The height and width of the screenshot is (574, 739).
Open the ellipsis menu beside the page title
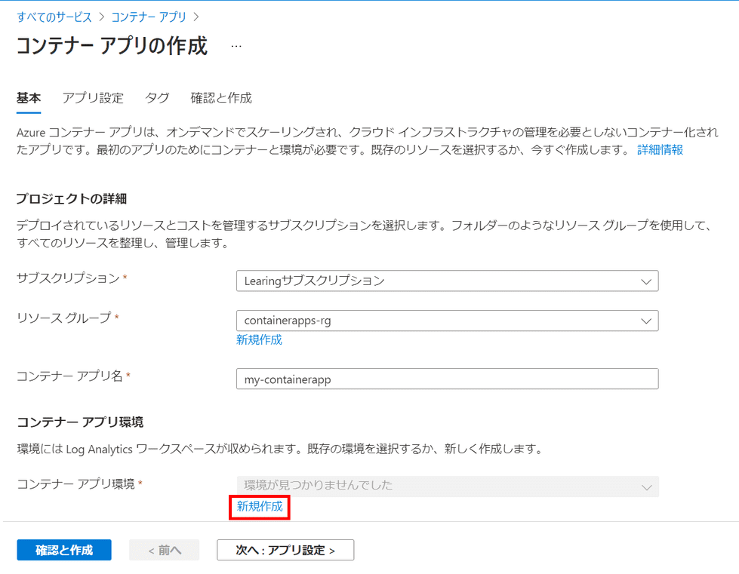point(236,46)
